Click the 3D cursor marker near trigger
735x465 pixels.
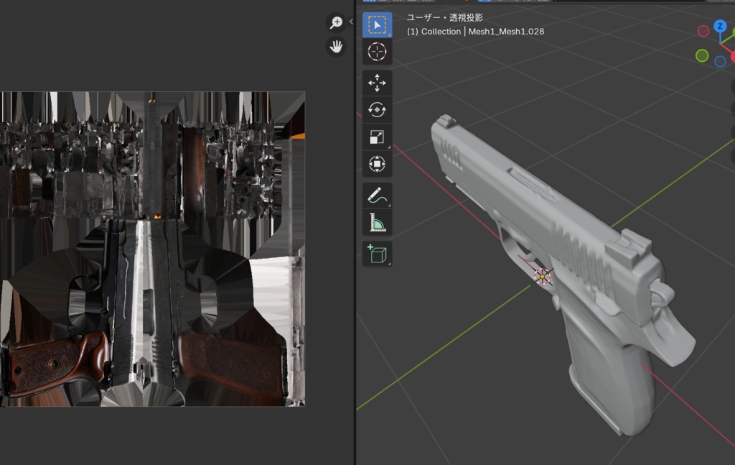pyautogui.click(x=543, y=276)
